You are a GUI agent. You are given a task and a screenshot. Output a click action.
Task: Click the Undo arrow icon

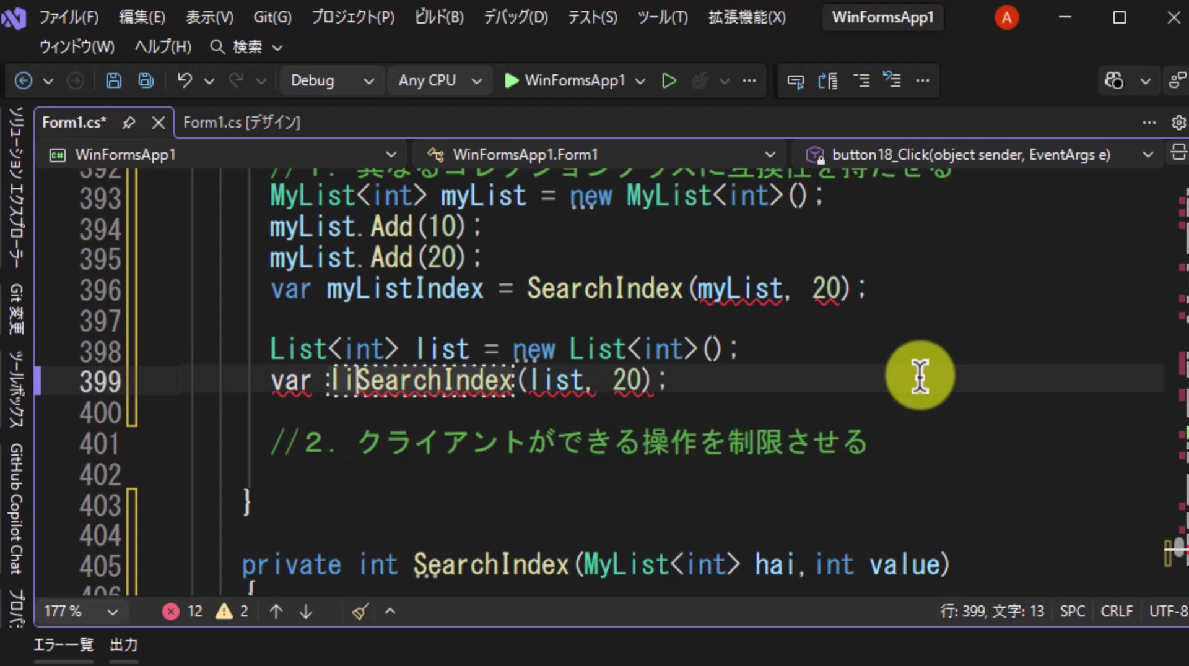185,80
